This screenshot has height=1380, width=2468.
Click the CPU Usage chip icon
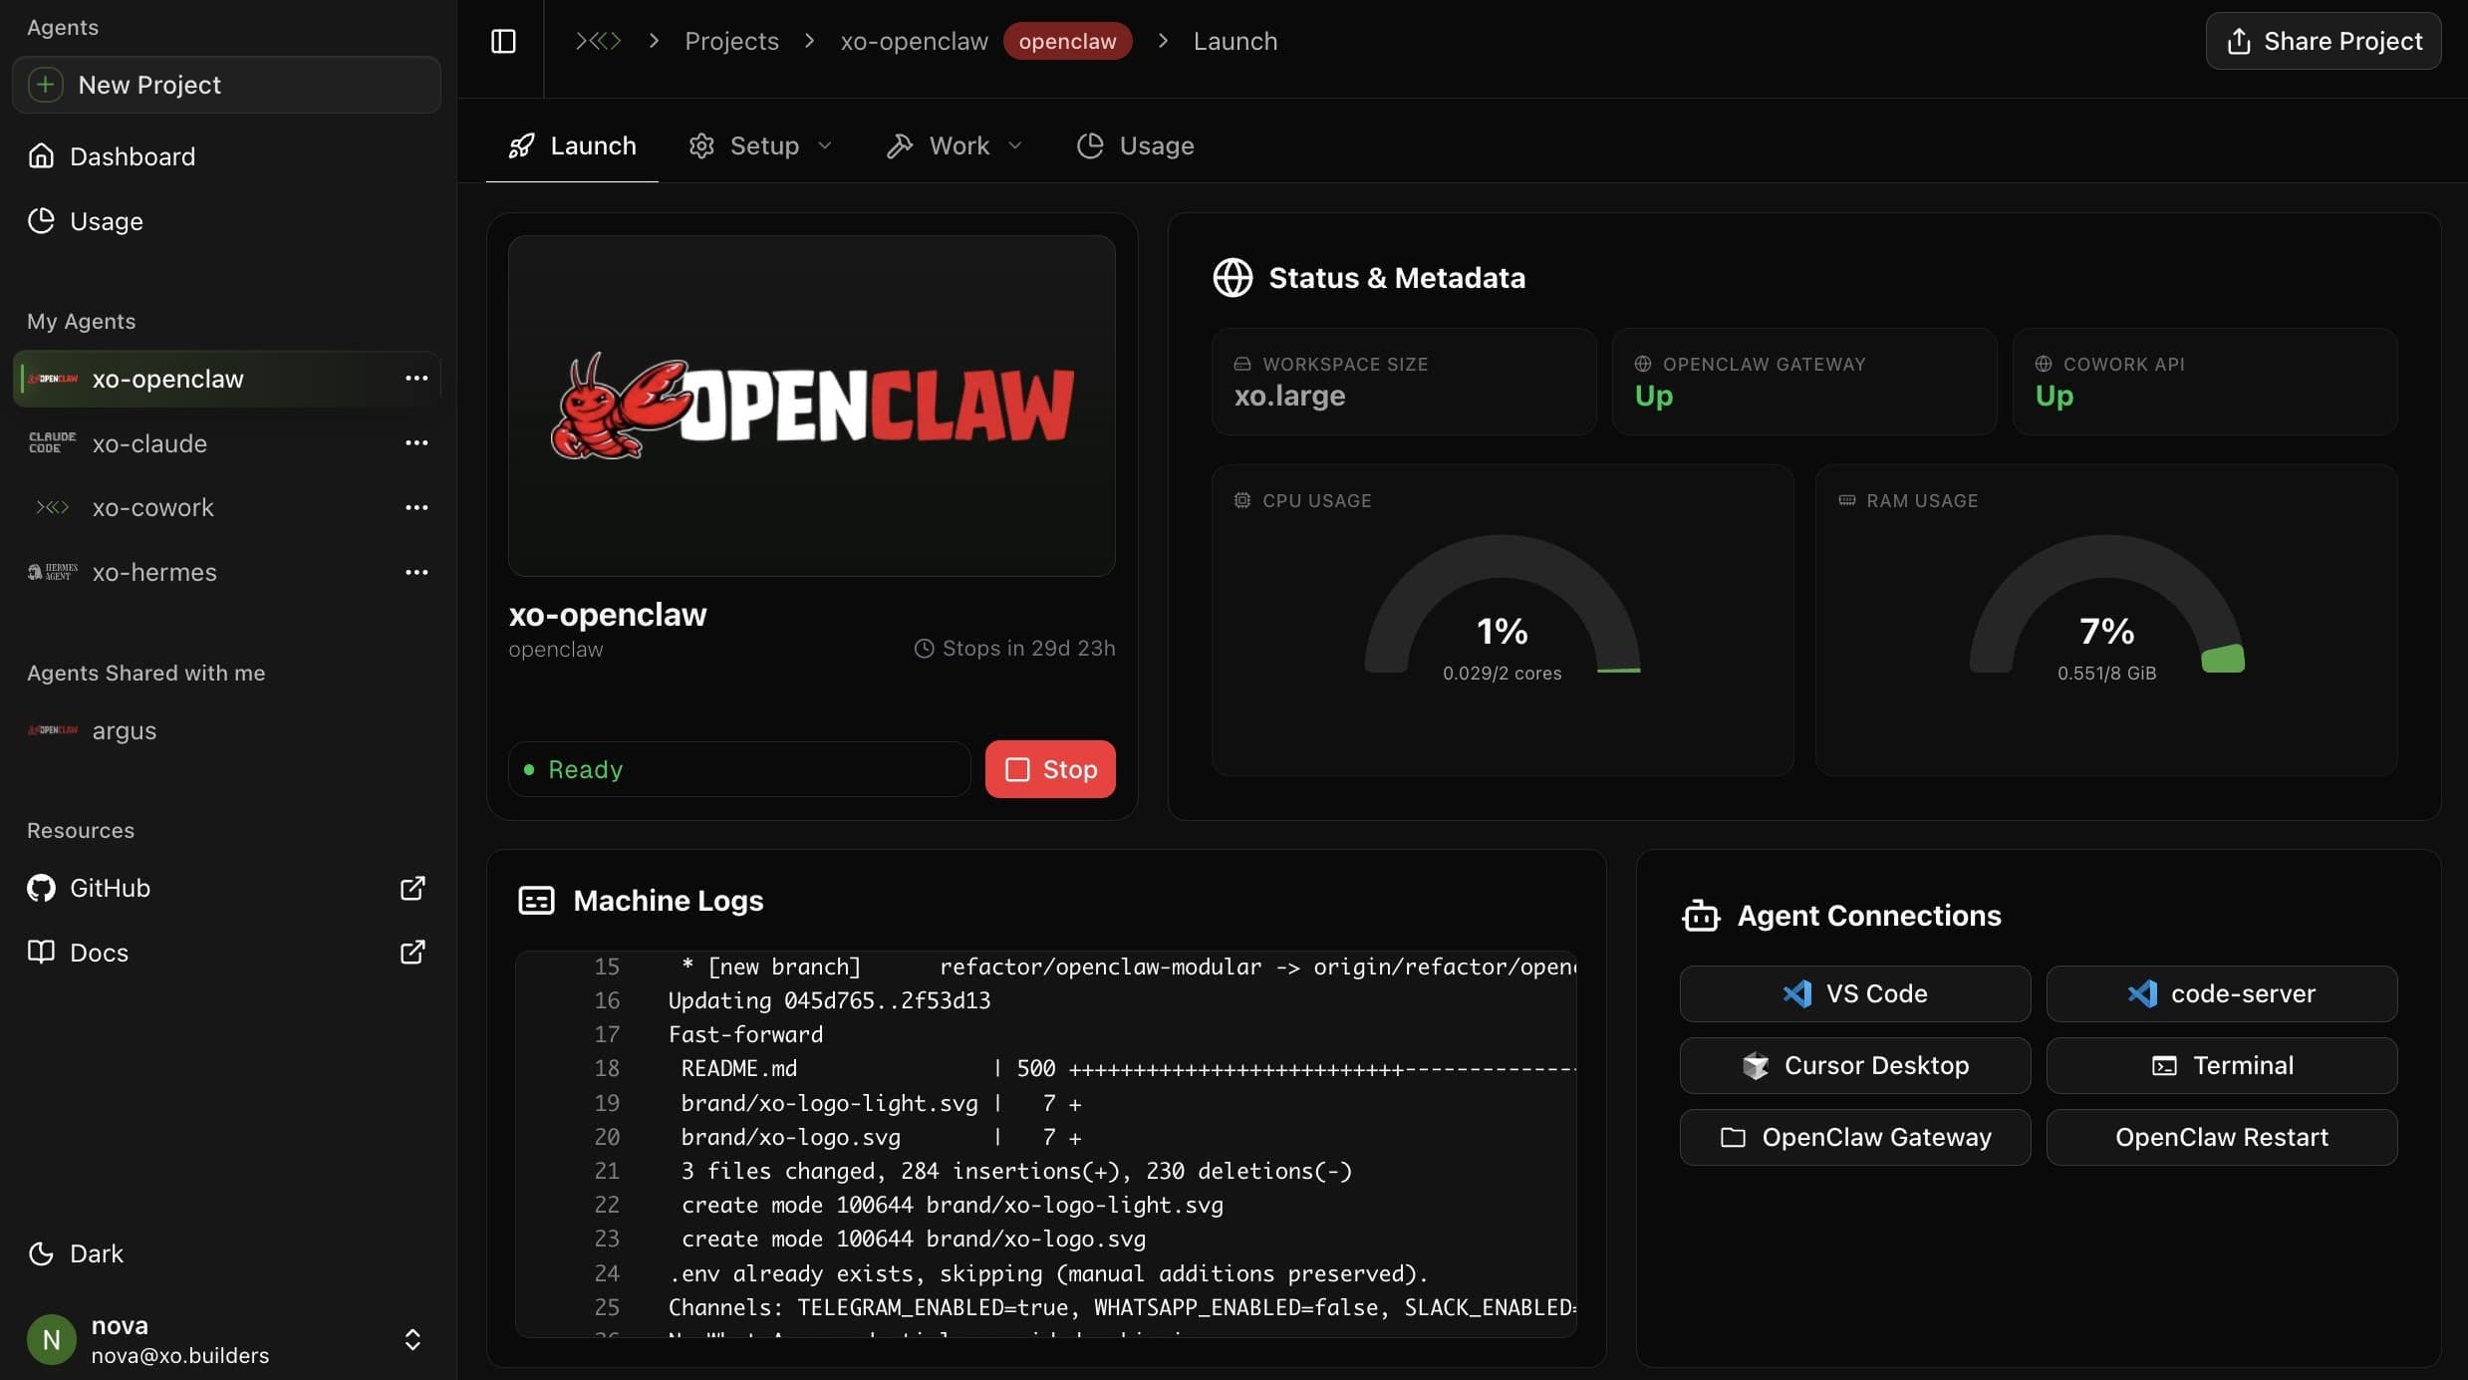click(1242, 500)
